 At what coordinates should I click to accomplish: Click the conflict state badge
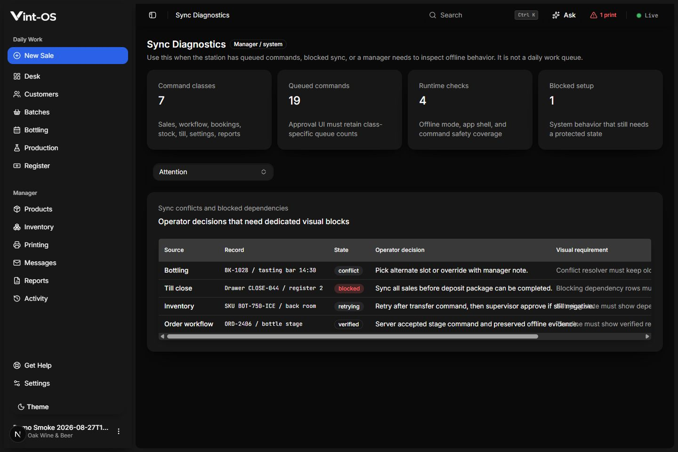(348, 271)
